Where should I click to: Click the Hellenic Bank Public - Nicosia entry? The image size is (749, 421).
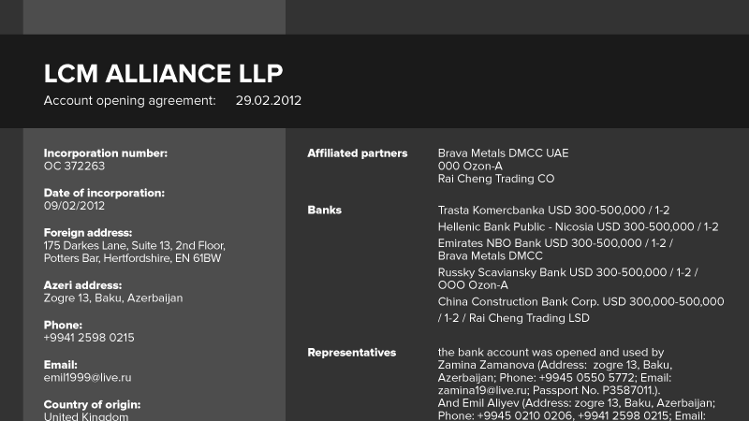[578, 226]
